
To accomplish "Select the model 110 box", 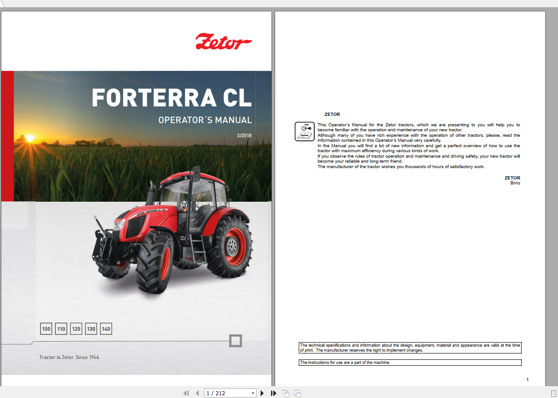I will point(61,329).
